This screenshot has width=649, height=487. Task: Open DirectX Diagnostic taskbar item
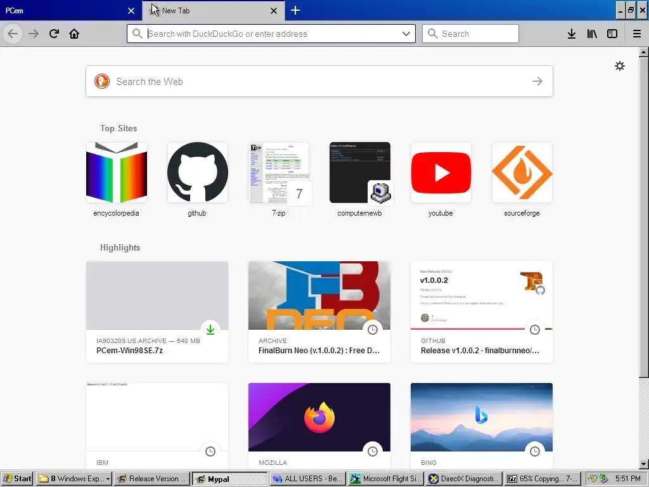tap(464, 479)
